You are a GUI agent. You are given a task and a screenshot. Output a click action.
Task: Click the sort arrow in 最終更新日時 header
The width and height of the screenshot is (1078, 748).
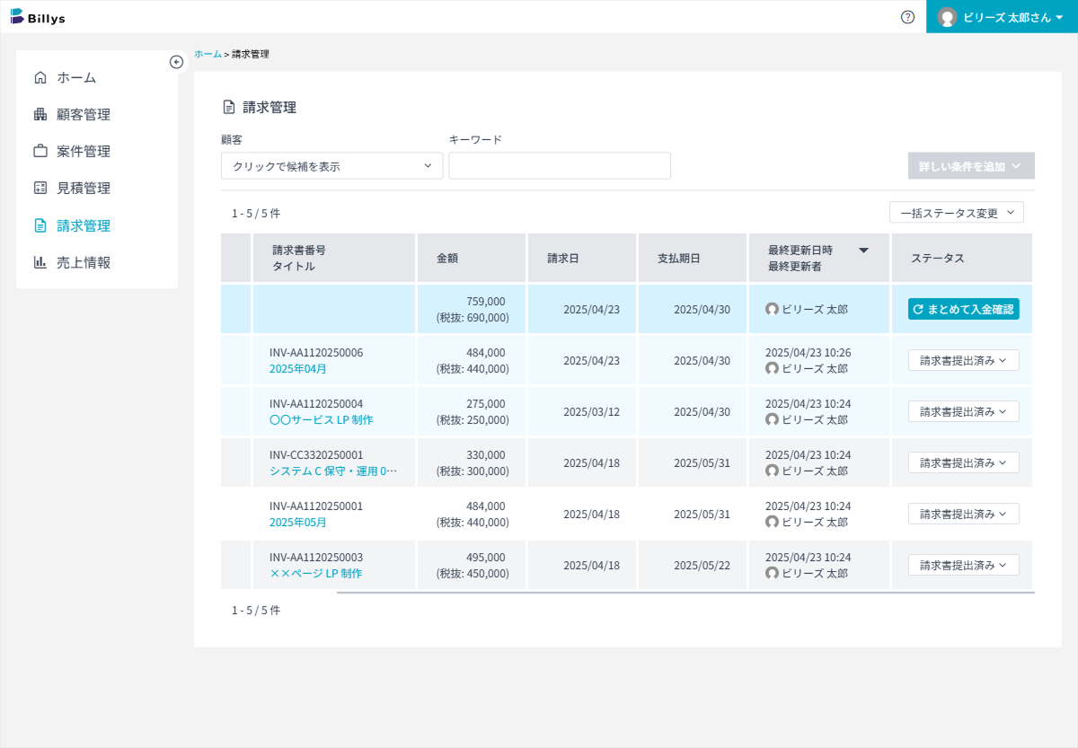pyautogui.click(x=863, y=251)
